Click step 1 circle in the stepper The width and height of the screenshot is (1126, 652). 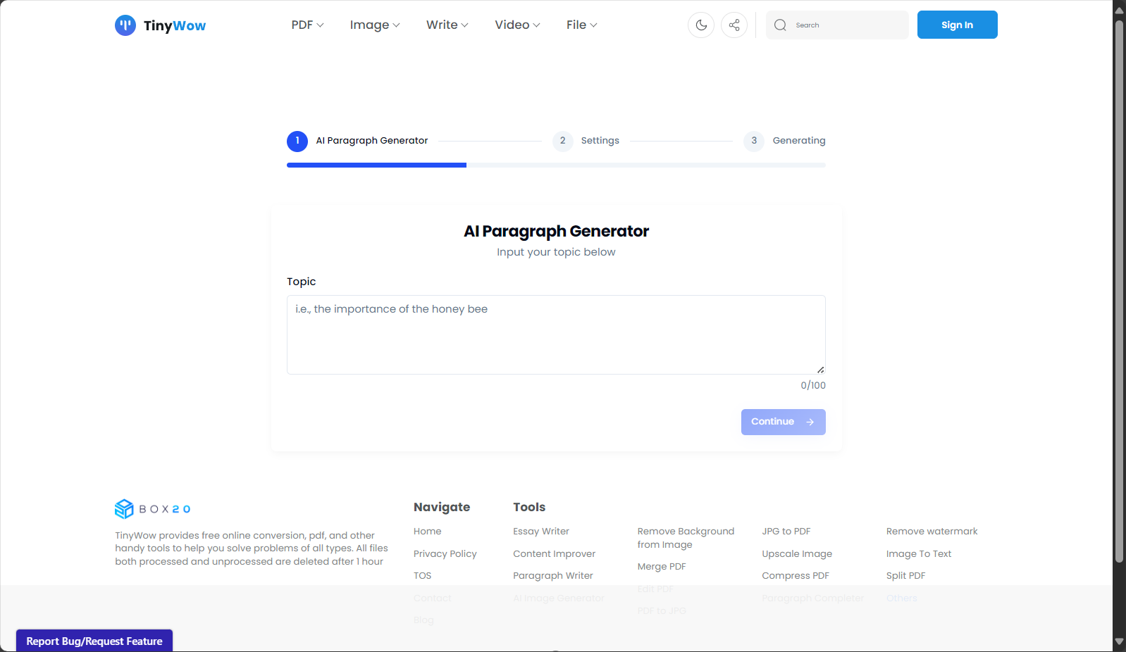coord(297,141)
